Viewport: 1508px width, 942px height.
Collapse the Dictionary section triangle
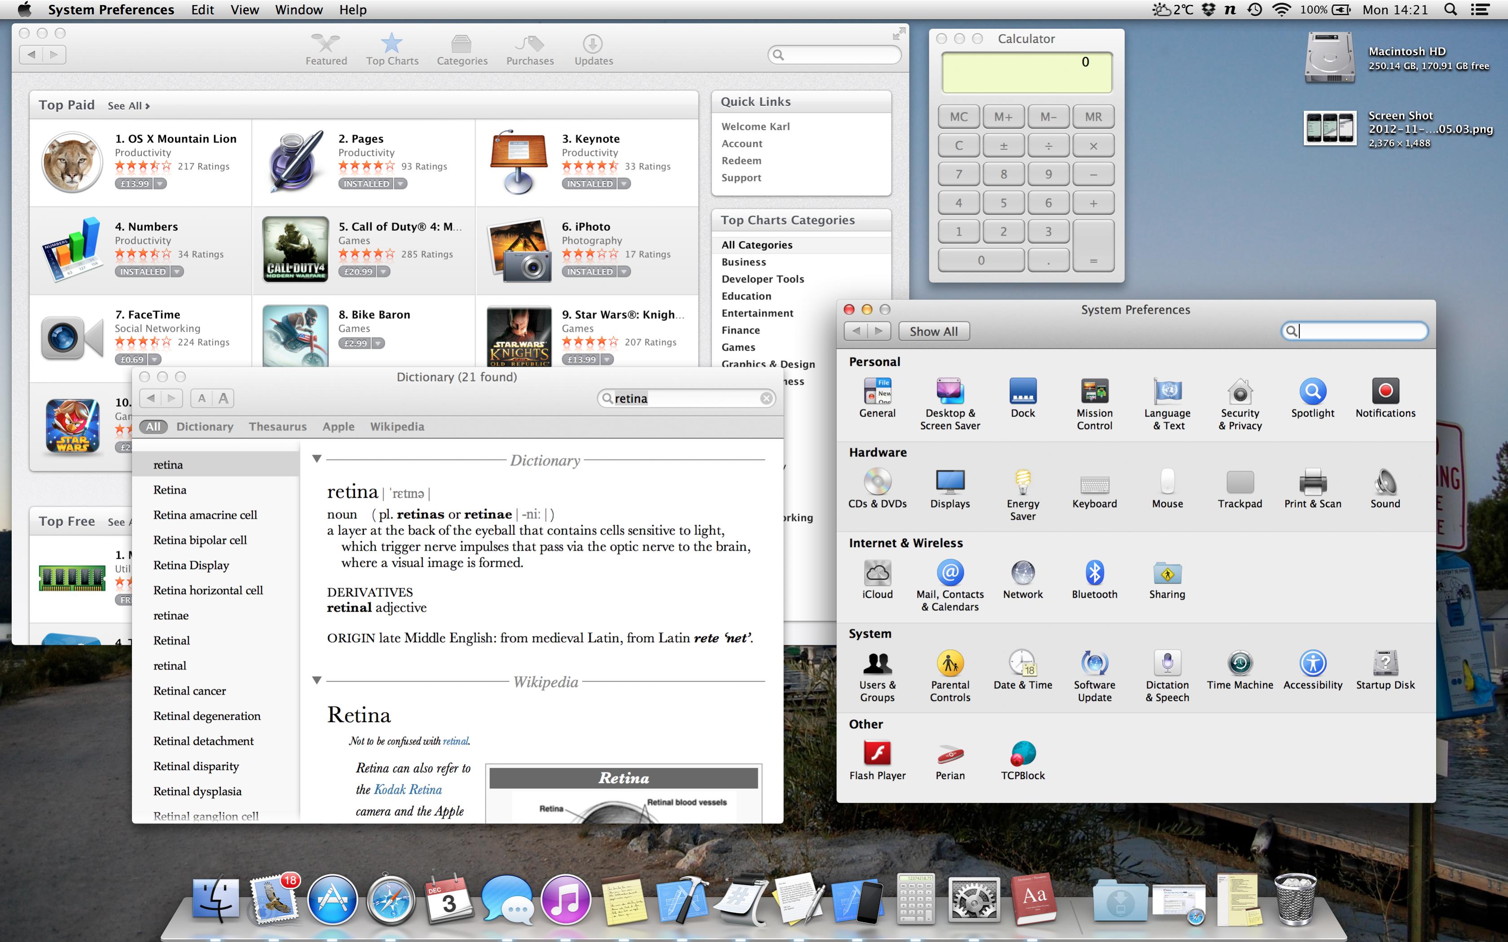pos(317,459)
